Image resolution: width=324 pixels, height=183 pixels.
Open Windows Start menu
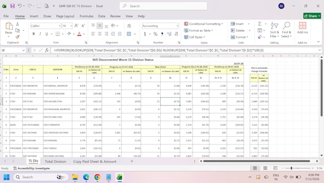point(6,177)
